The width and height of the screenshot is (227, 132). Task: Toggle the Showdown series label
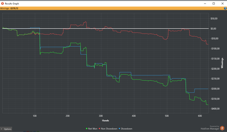(x=126, y=129)
